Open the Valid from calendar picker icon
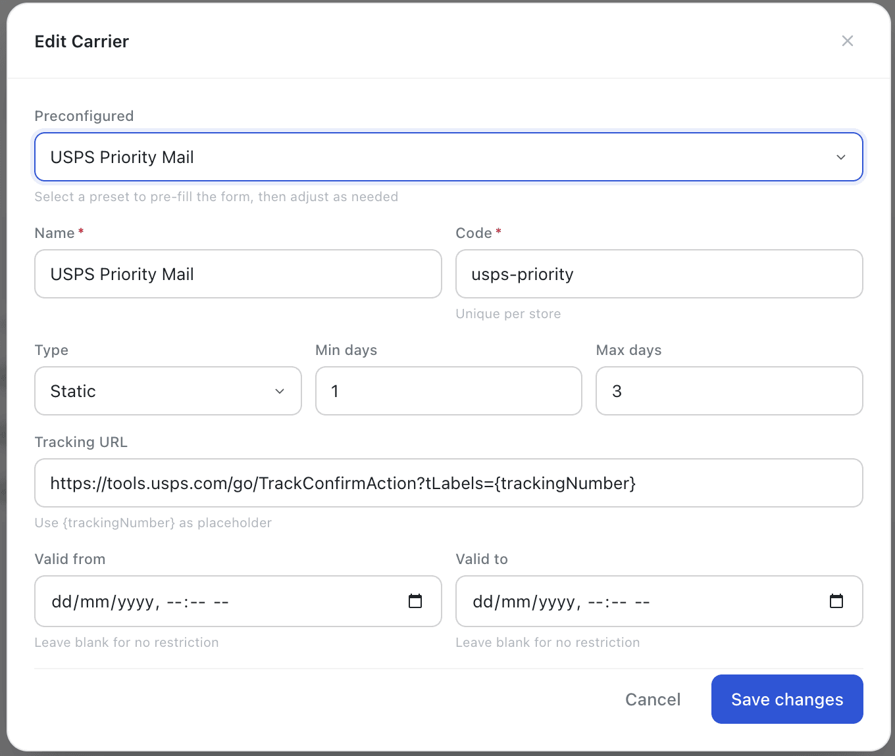 (415, 601)
